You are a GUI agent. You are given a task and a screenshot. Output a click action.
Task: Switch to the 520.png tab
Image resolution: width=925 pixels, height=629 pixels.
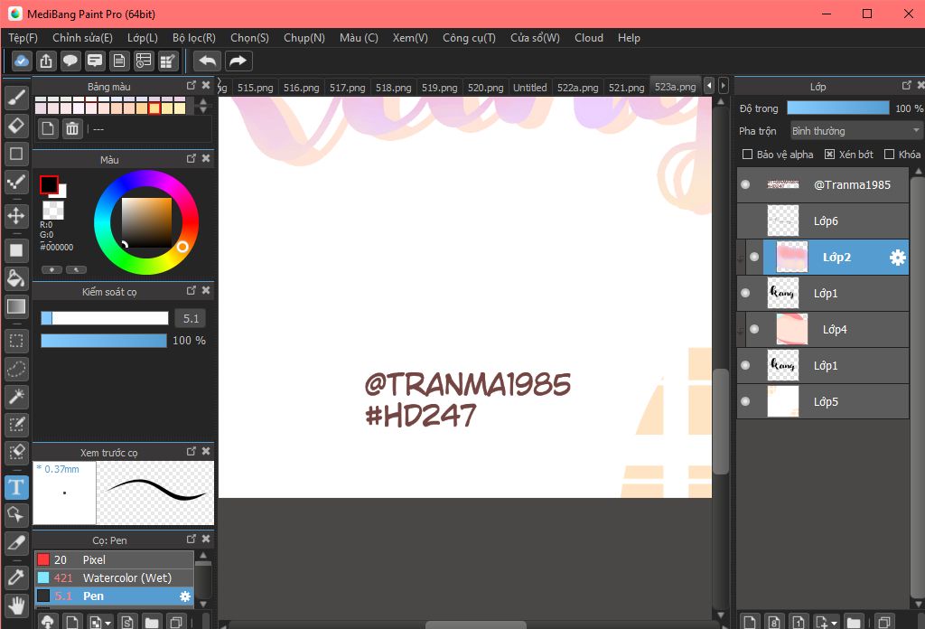(x=485, y=88)
